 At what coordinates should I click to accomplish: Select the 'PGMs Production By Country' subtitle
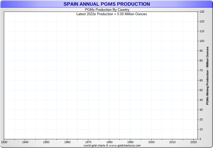(107, 10)
